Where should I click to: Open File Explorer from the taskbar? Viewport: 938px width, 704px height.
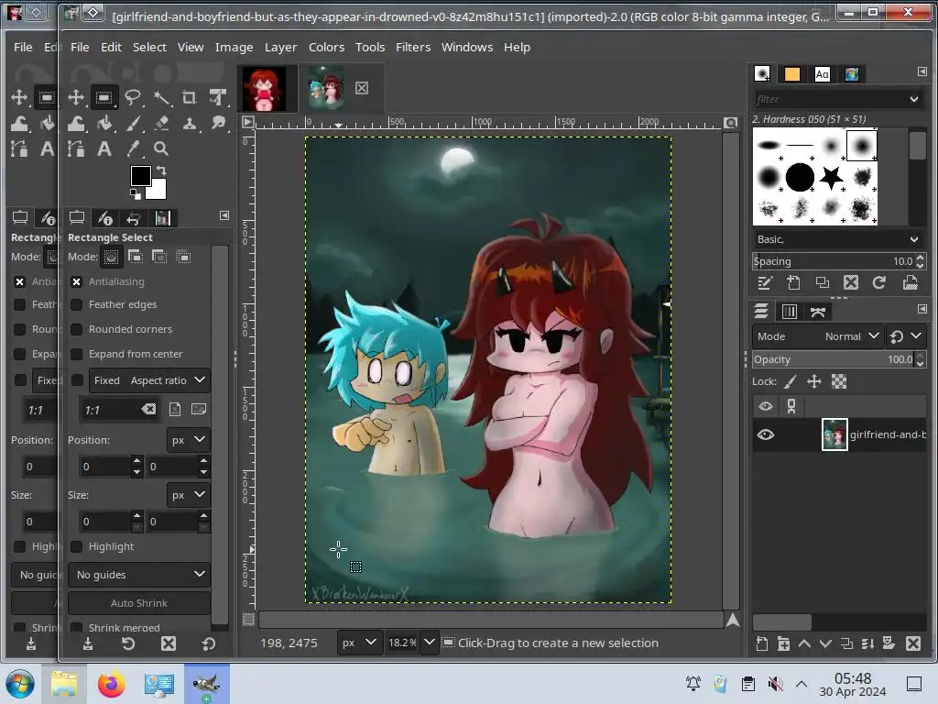click(64, 684)
